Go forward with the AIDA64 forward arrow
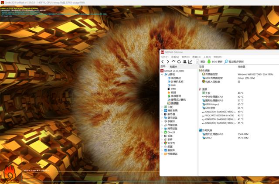279x184 pixels. click(x=168, y=61)
